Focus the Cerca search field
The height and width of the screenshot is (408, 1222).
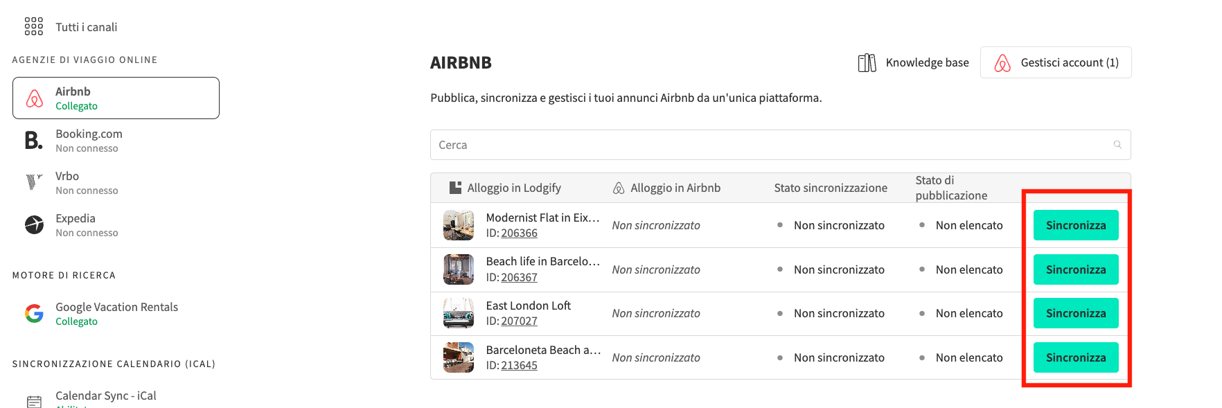click(780, 145)
